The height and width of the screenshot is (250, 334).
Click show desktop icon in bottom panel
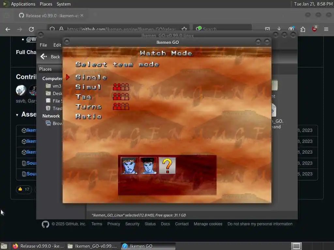(x=4, y=246)
